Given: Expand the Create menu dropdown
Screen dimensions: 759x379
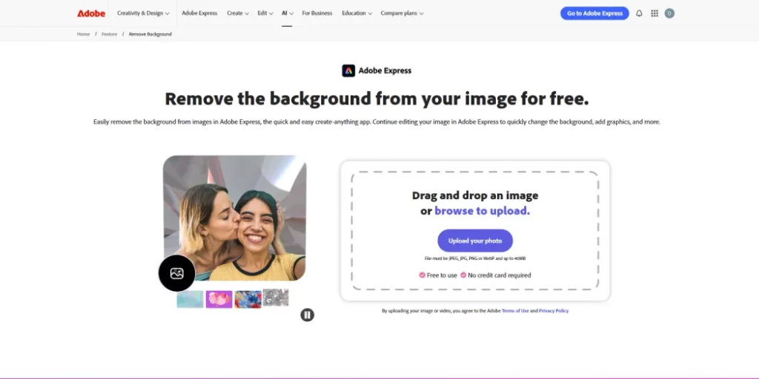Looking at the screenshot, I should (x=238, y=13).
